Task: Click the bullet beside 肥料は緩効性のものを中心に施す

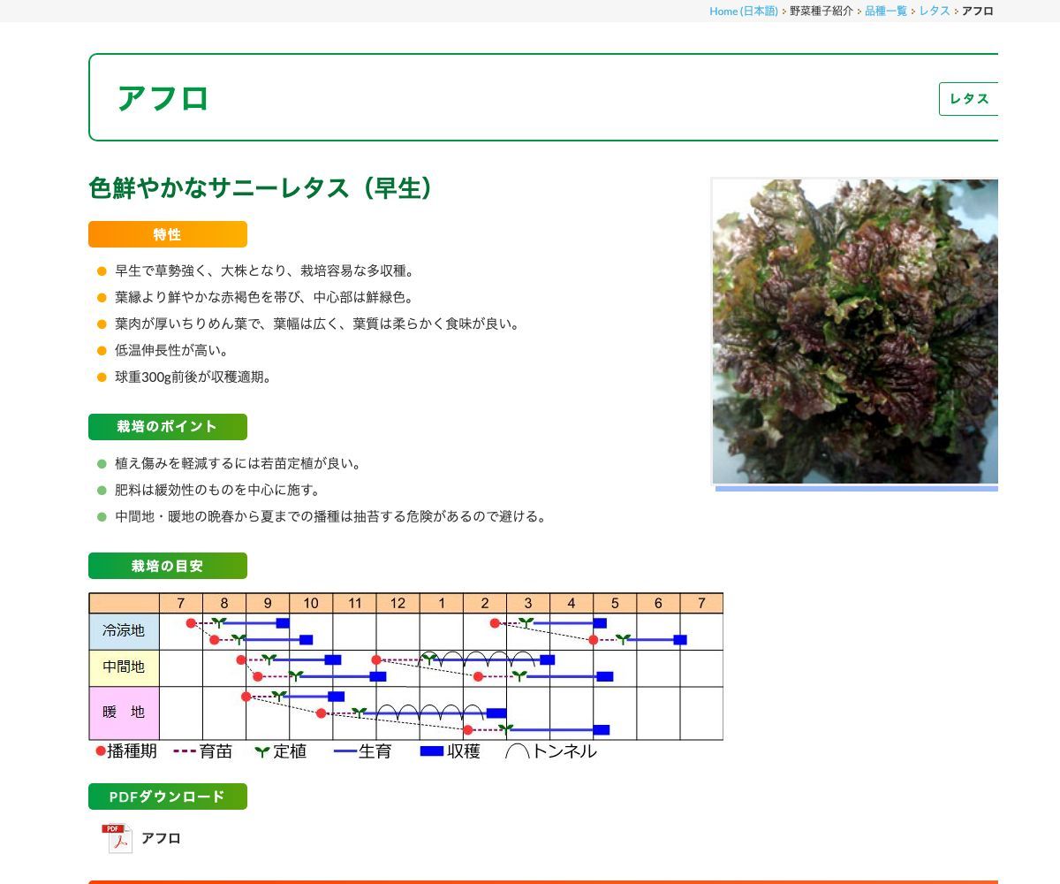Action: point(99,489)
